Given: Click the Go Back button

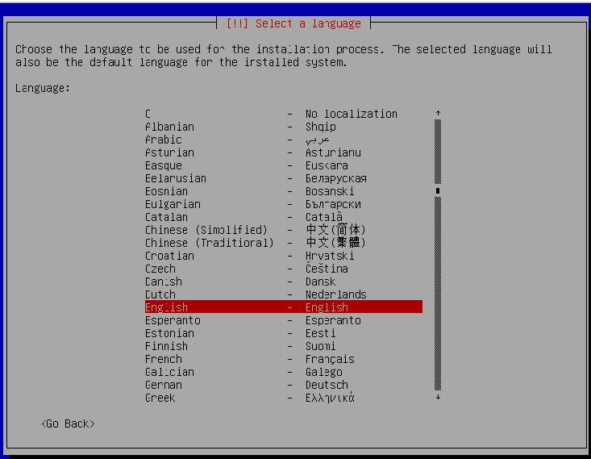Looking at the screenshot, I should 68,424.
